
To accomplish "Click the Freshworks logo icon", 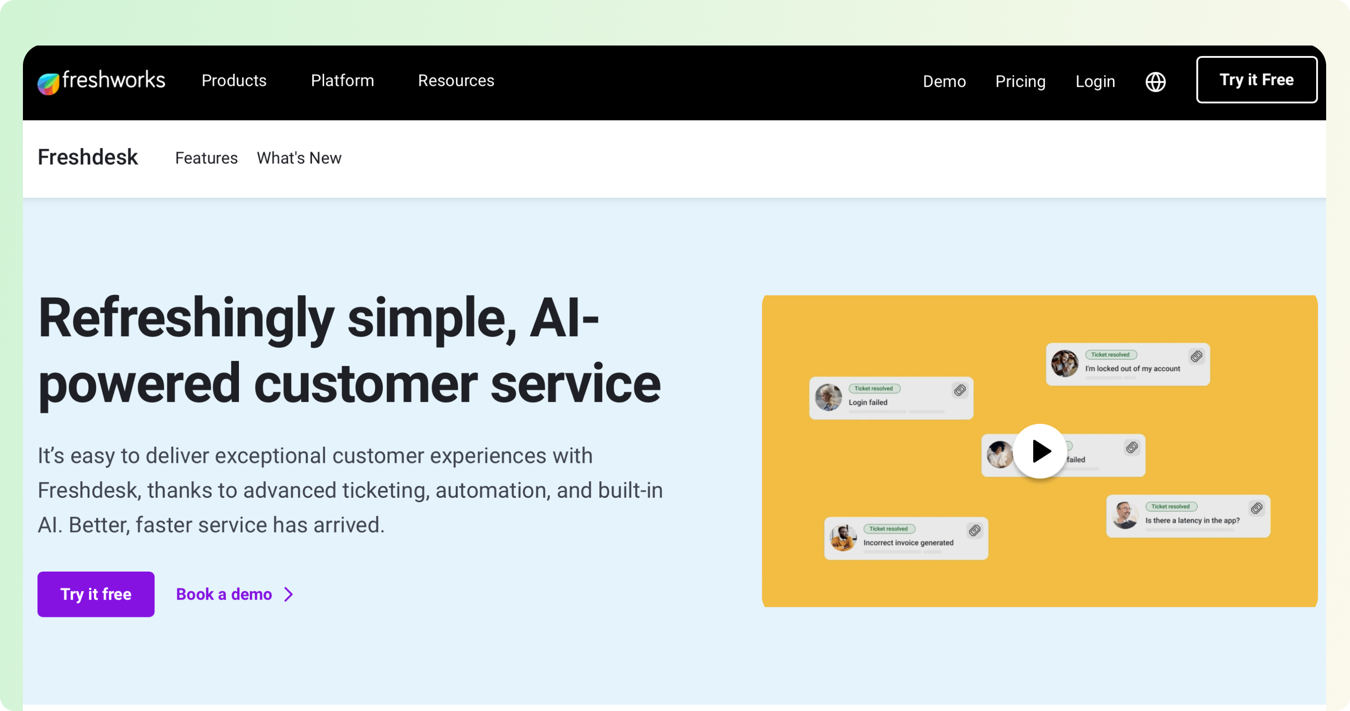I will (48, 83).
